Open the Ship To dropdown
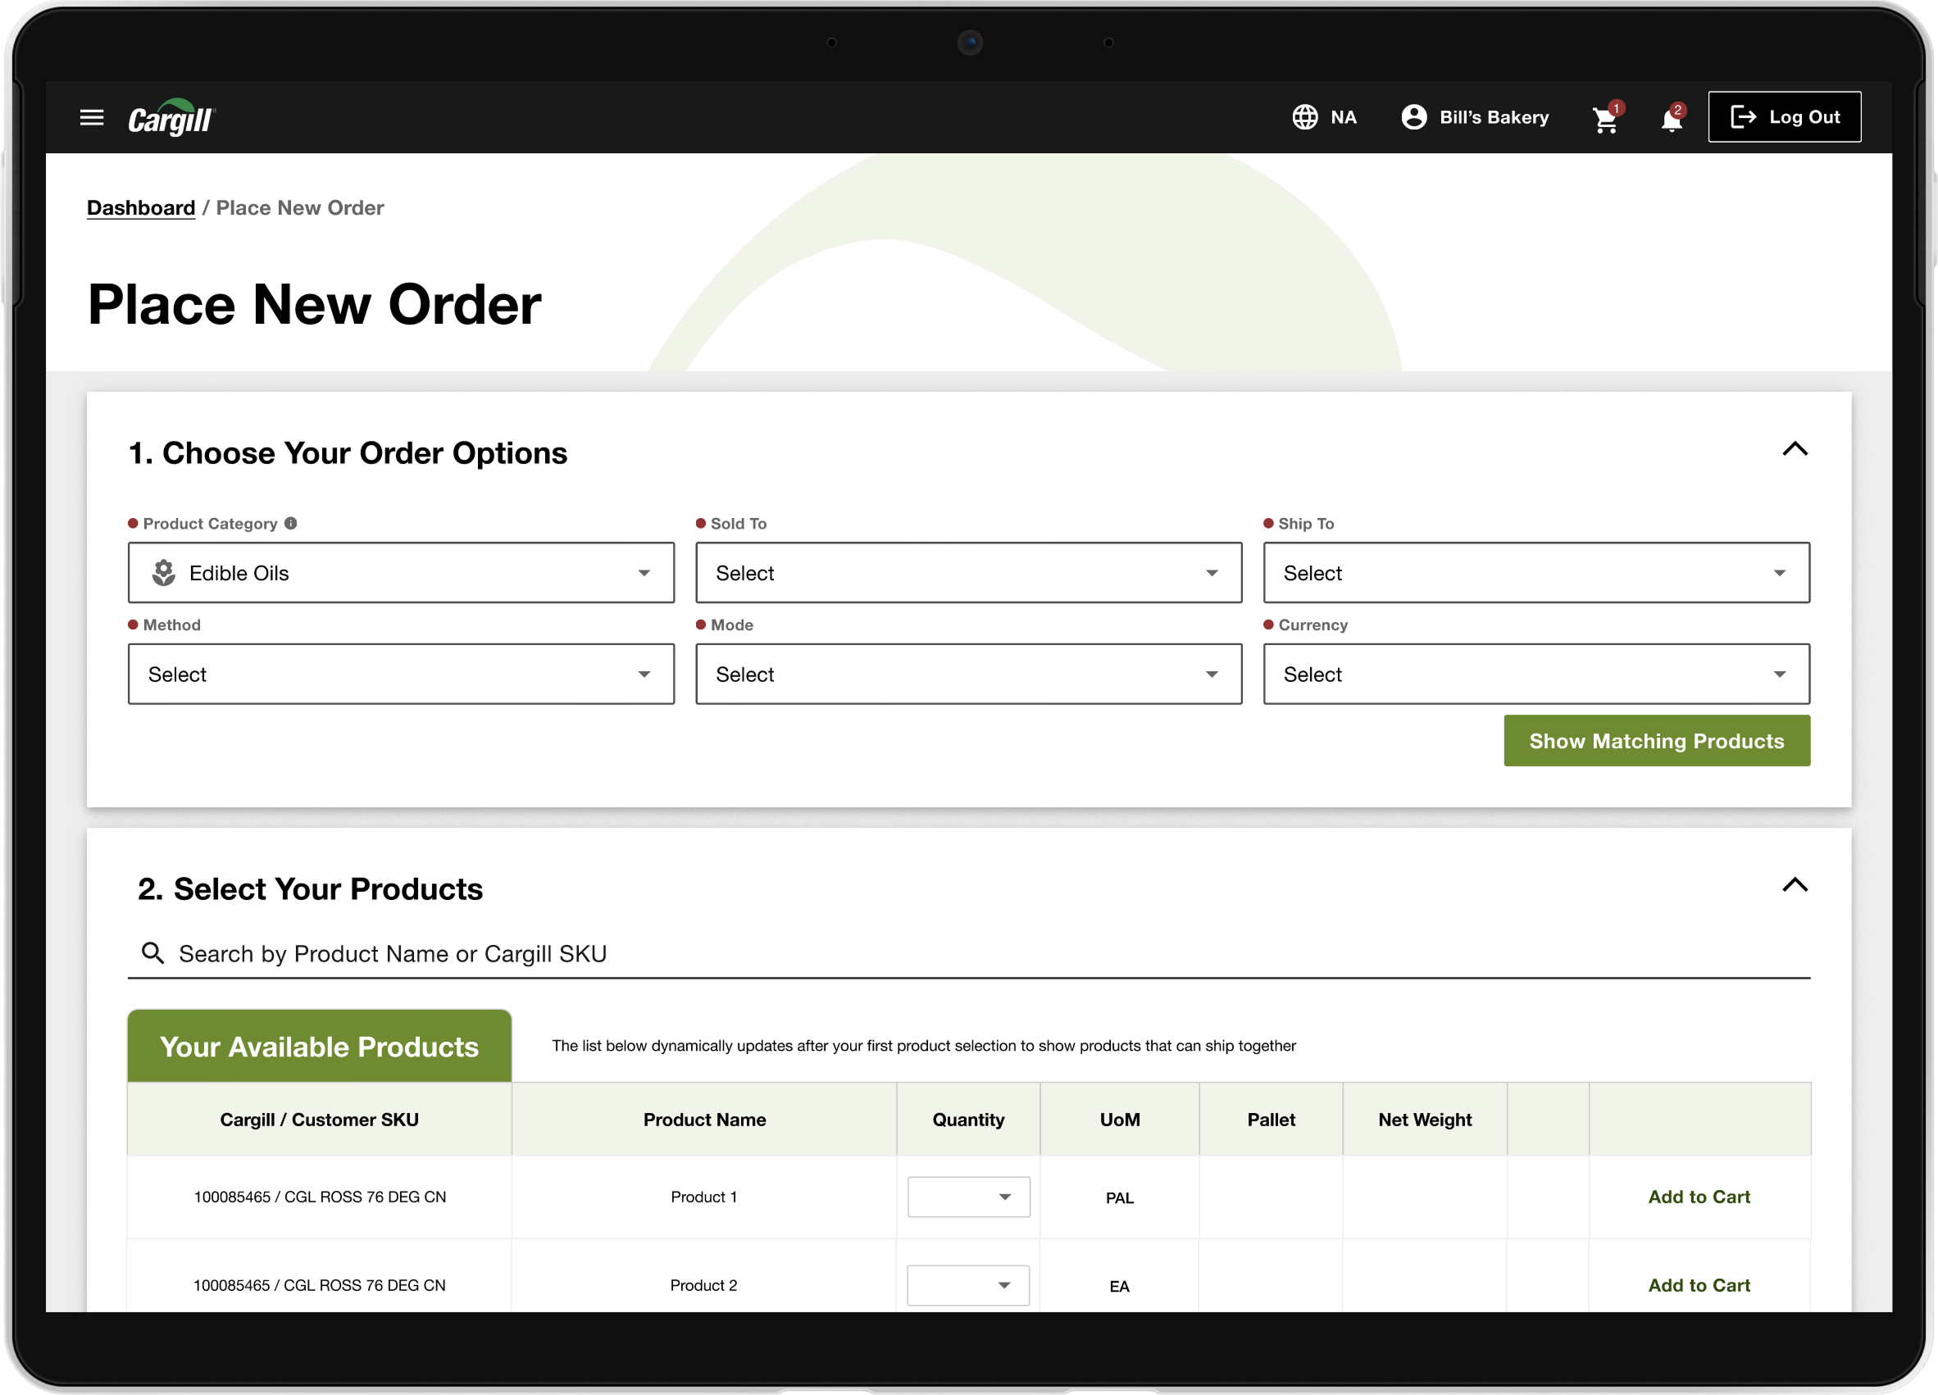Viewport: 1938px width, 1395px height. (1535, 572)
